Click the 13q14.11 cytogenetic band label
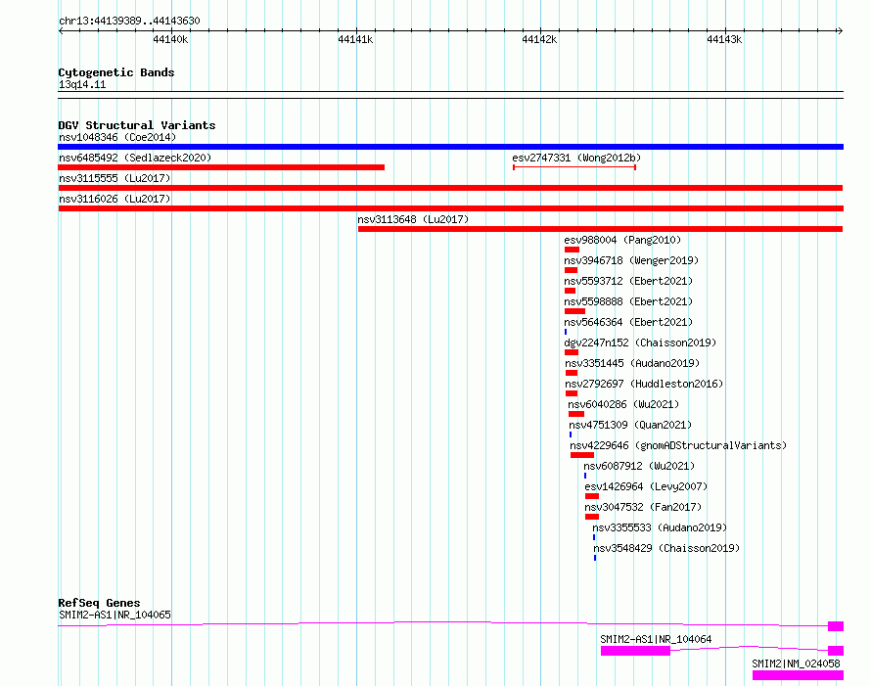Image resolution: width=871 pixels, height=686 pixels. [x=82, y=84]
